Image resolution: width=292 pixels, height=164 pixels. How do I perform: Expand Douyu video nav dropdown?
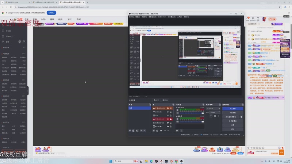[x=61, y=19]
